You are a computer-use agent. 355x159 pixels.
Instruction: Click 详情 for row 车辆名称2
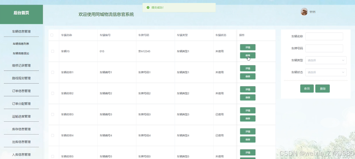click(248, 89)
